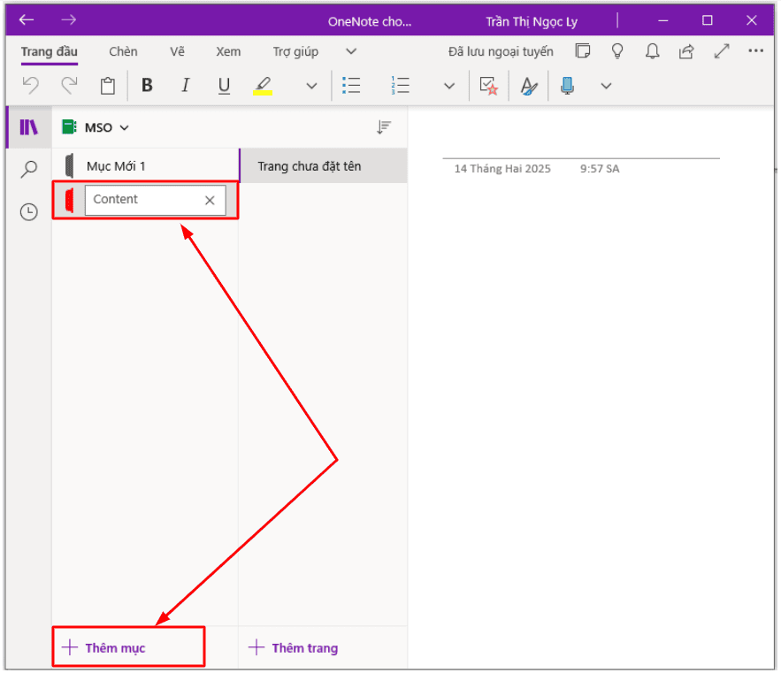The width and height of the screenshot is (781, 673).
Task: Select the Mục Mới 1 section
Action: point(145,166)
